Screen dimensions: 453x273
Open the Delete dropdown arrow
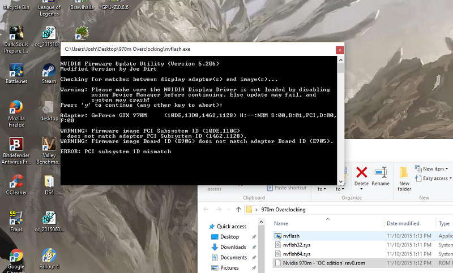(361, 189)
